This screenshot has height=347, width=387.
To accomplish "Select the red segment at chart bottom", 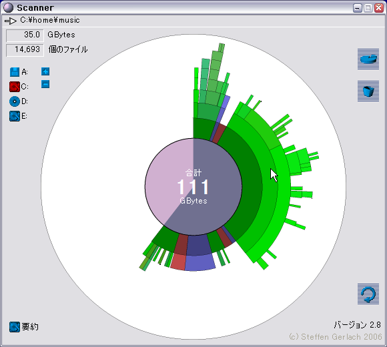I will coord(178,262).
